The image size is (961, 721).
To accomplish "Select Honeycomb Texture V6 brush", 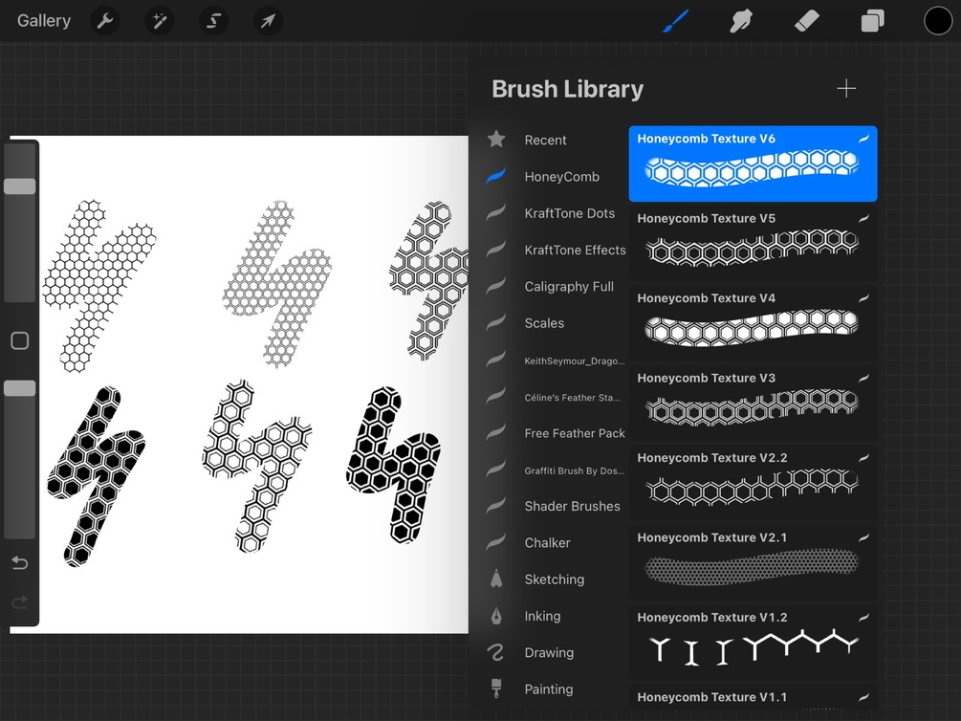I will pos(753,164).
